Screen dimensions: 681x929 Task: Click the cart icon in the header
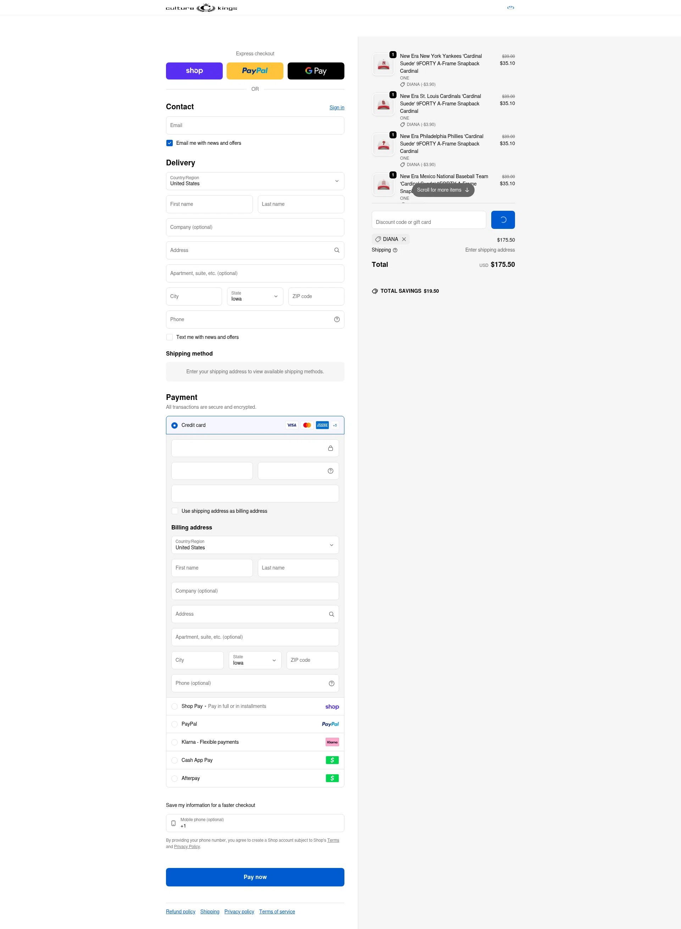[510, 7]
